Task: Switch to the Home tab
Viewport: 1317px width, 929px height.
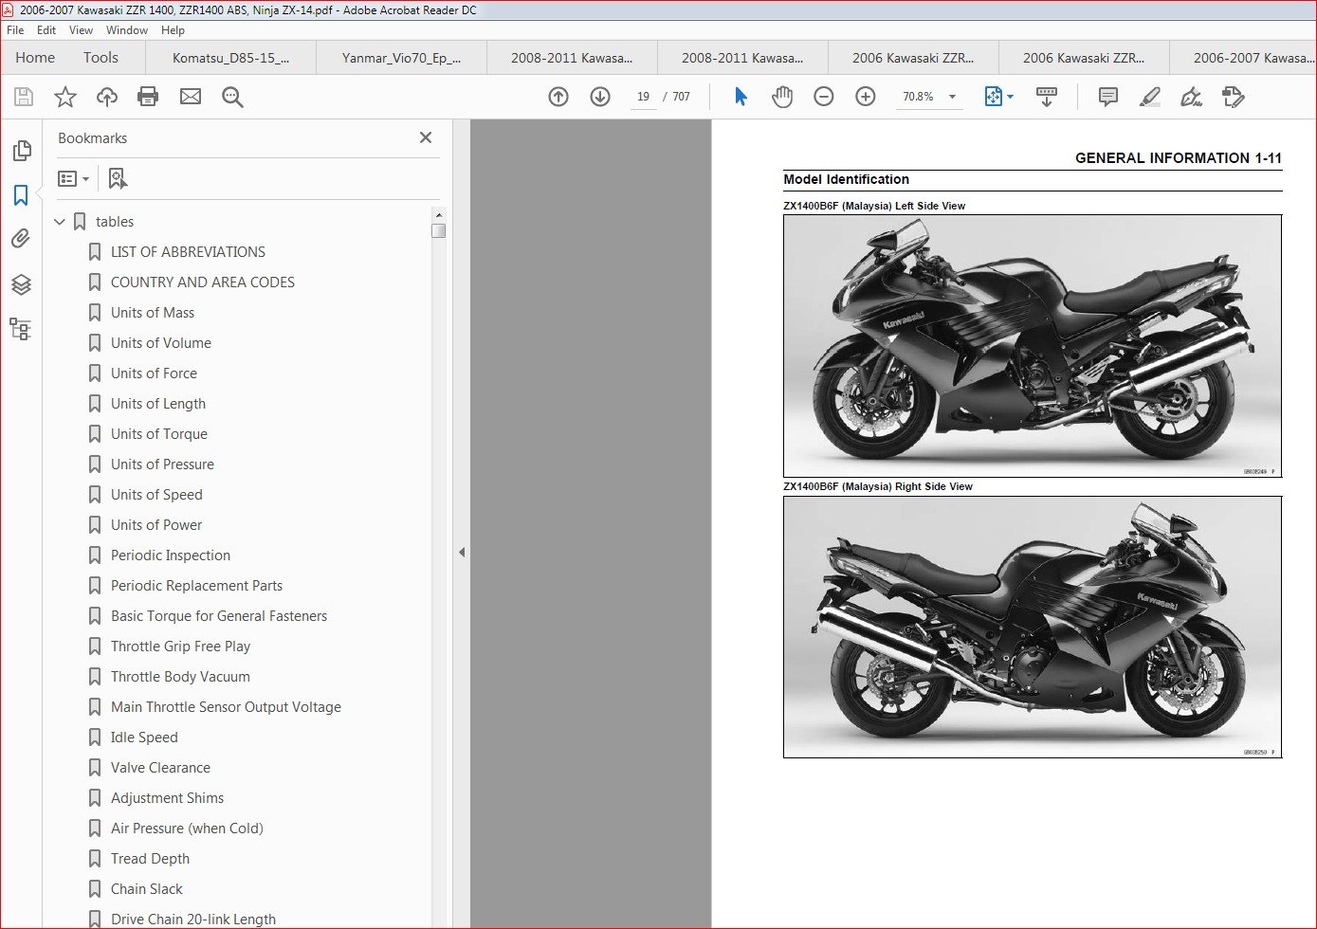Action: [x=35, y=58]
